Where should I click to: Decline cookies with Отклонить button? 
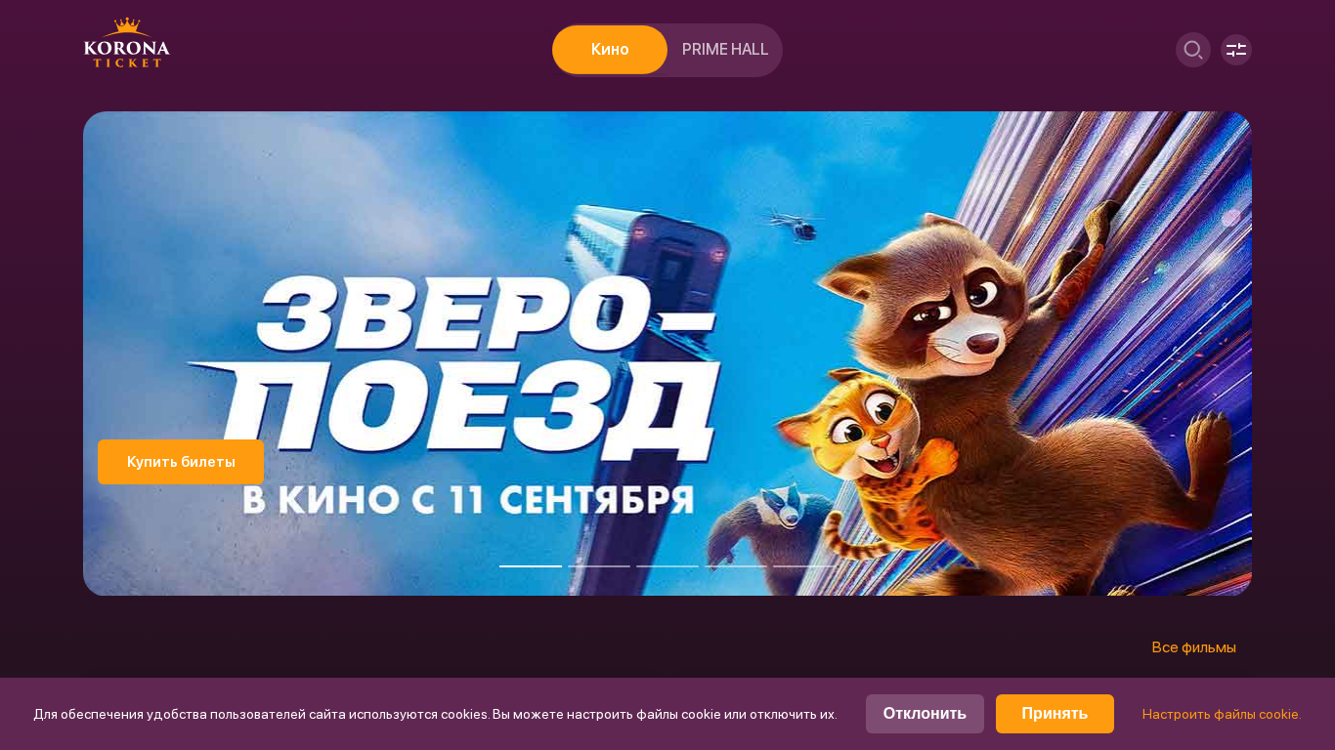pos(925,714)
